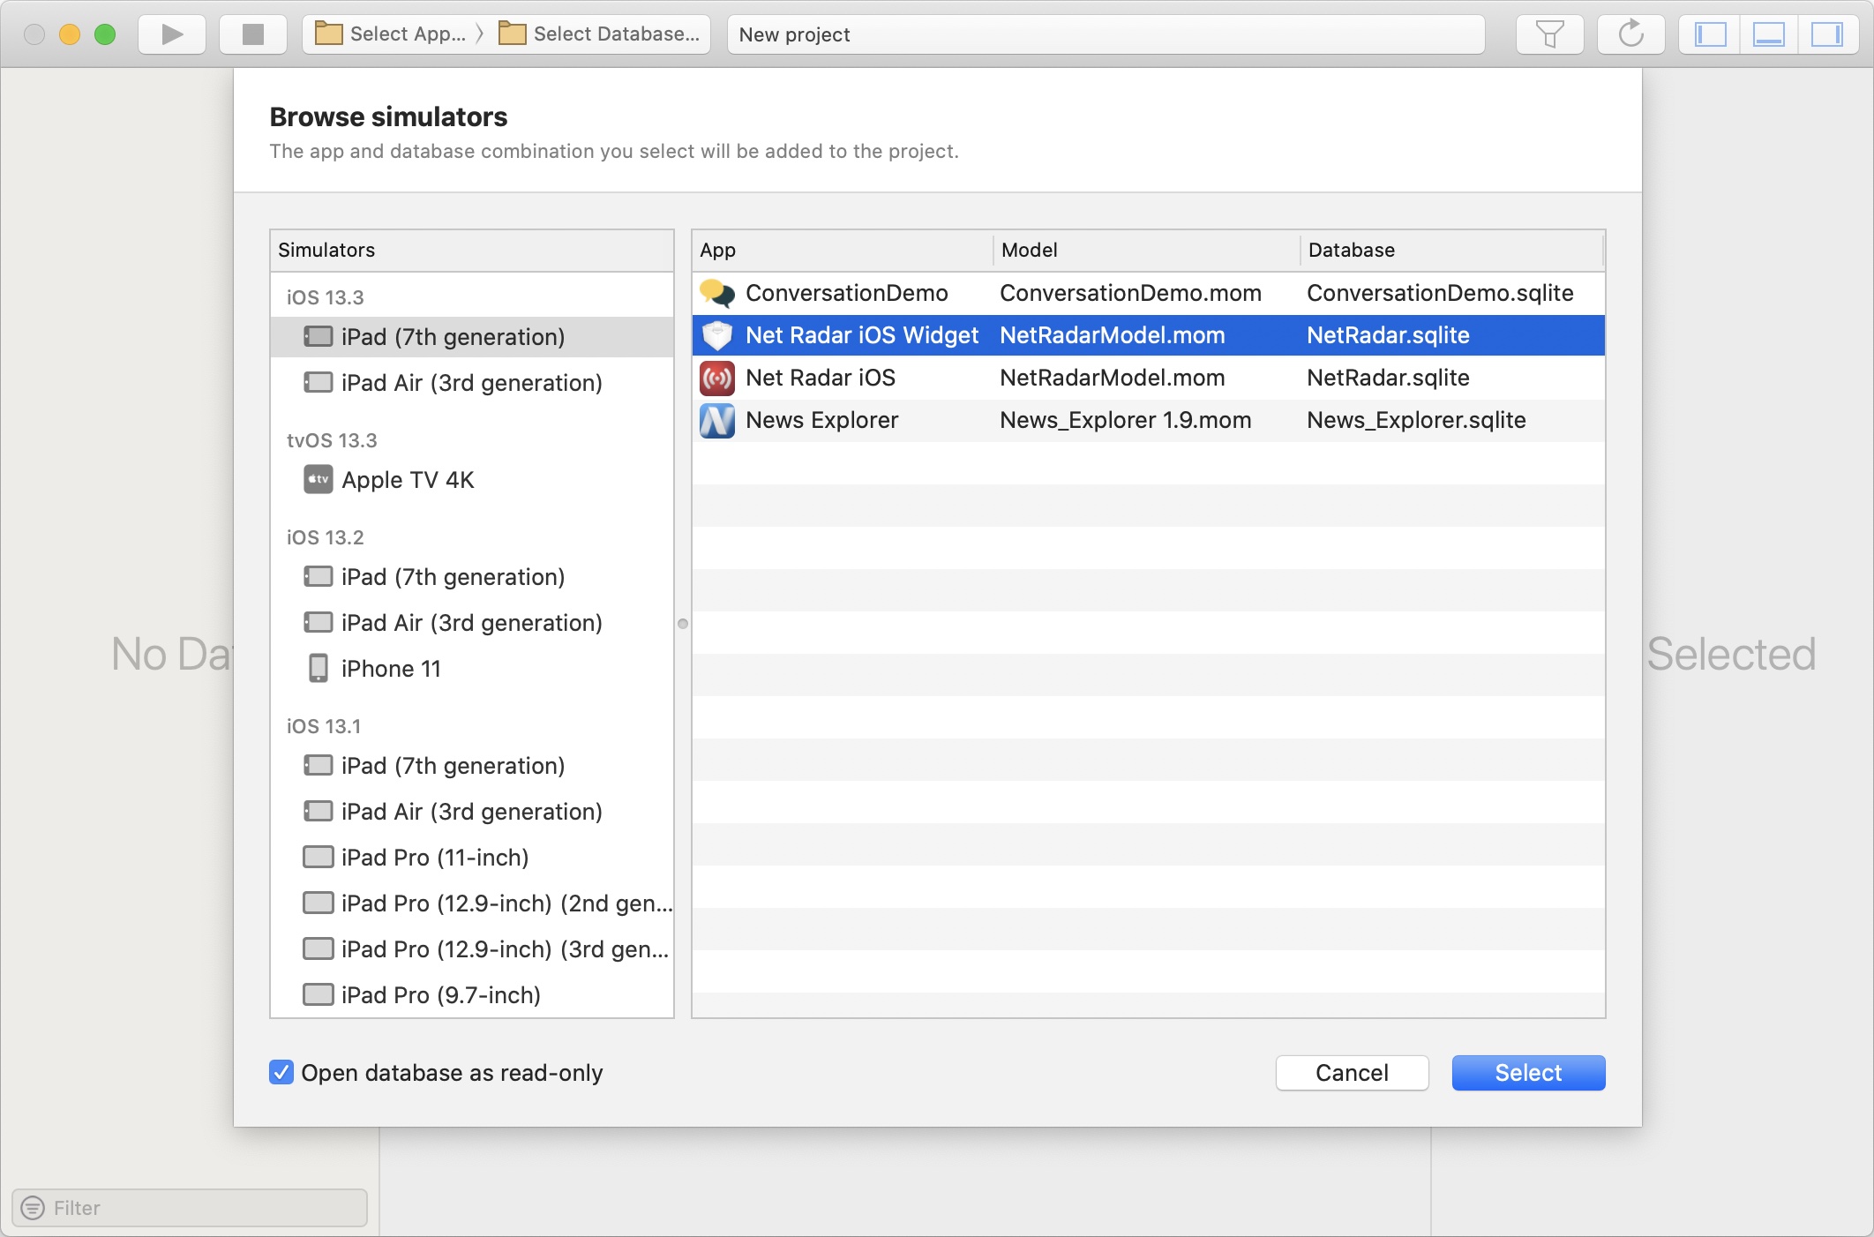Click the Cancel button
Screen dimensions: 1874x1237
tap(1352, 1073)
